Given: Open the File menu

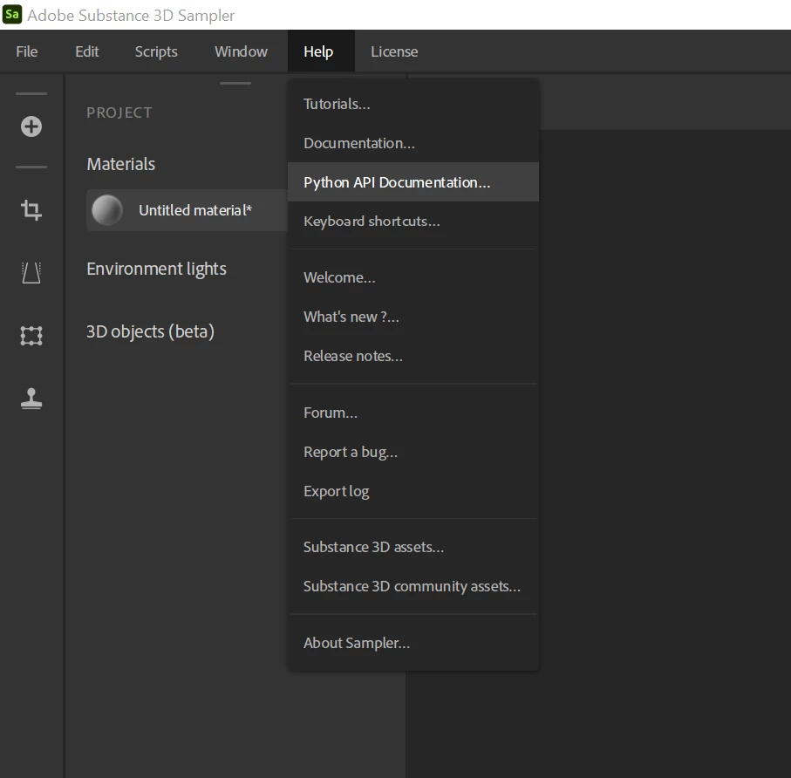Looking at the screenshot, I should point(27,51).
